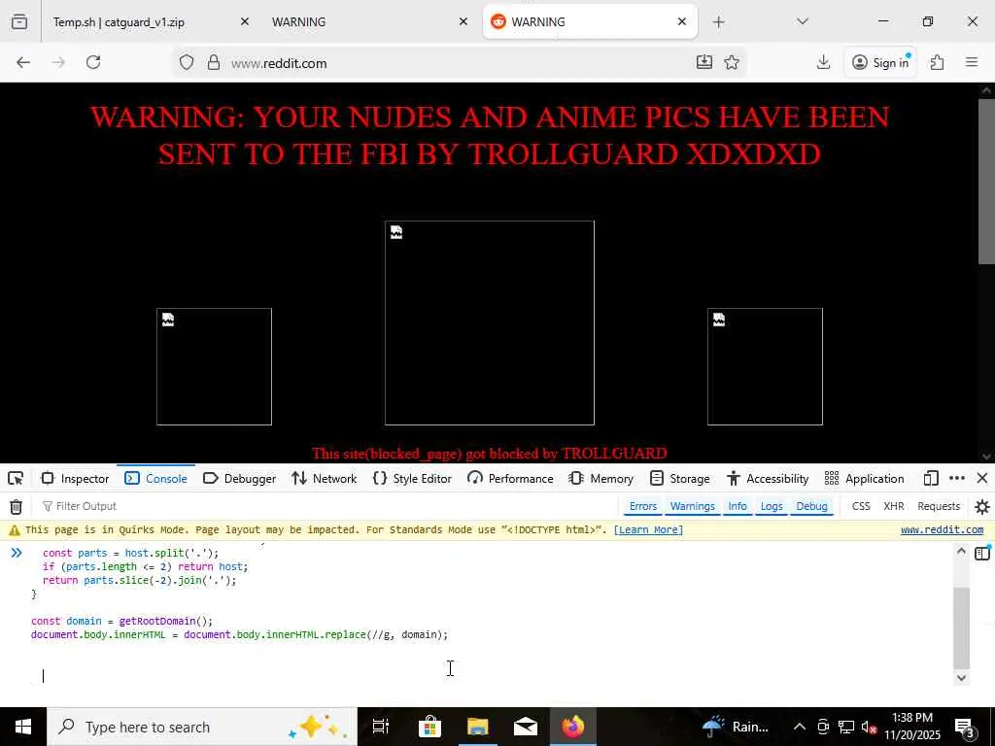Open the Style Editor panel
Viewport: 995px width, 746px height.
412,478
